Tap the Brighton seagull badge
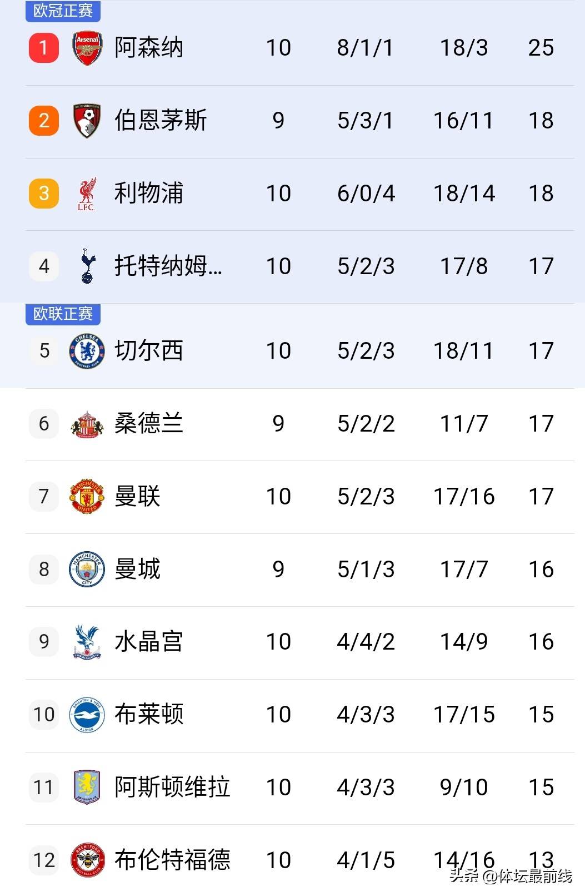The image size is (585, 896). (x=87, y=715)
